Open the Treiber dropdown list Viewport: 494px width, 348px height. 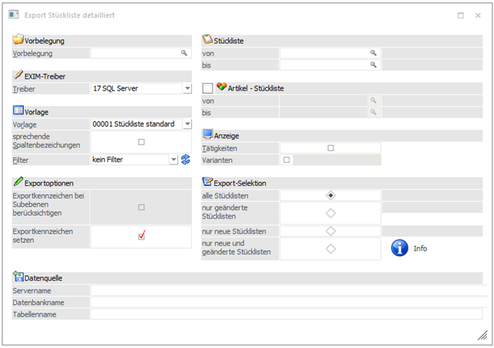187,88
